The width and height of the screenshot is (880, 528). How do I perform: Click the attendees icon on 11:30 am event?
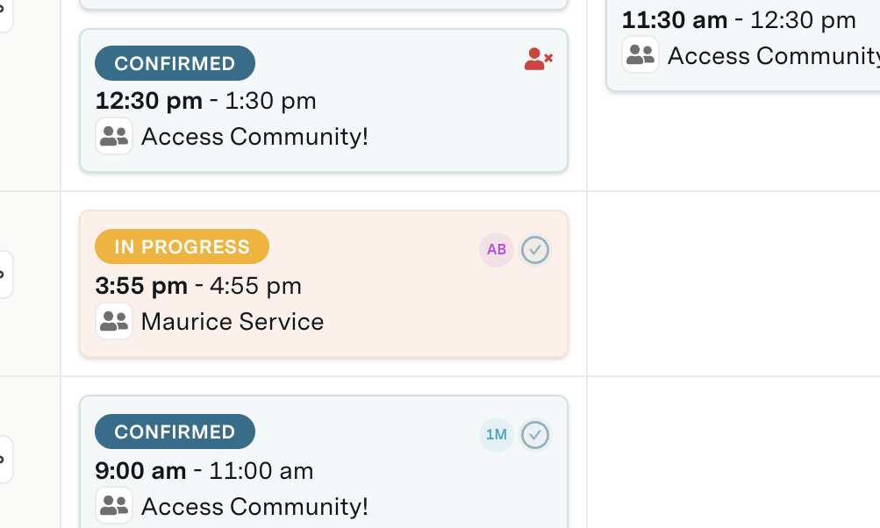point(640,55)
